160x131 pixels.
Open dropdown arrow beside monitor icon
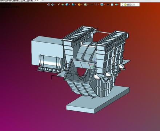pyautogui.click(x=104, y=5)
